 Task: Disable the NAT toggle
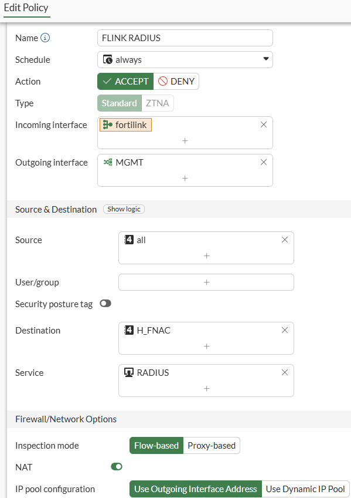(117, 466)
